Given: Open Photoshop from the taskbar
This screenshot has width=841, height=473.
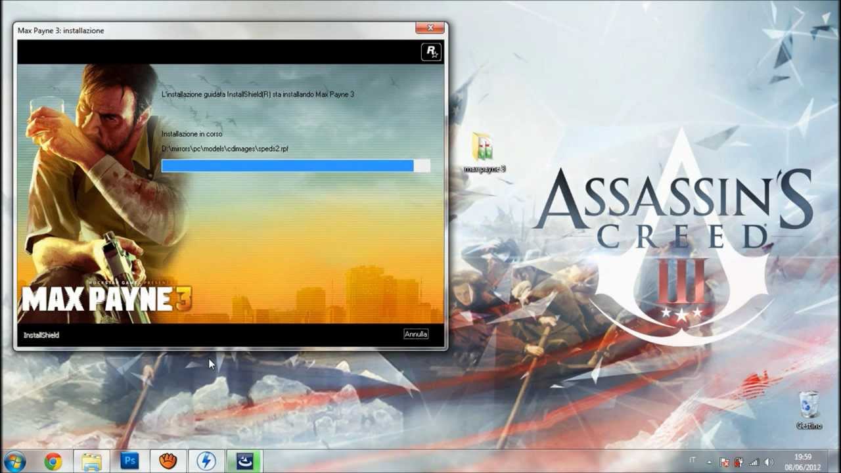Looking at the screenshot, I should coord(129,462).
